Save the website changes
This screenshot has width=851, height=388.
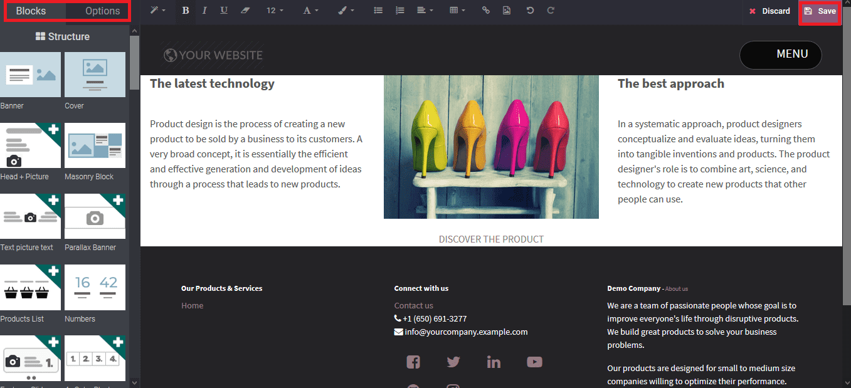pos(820,11)
